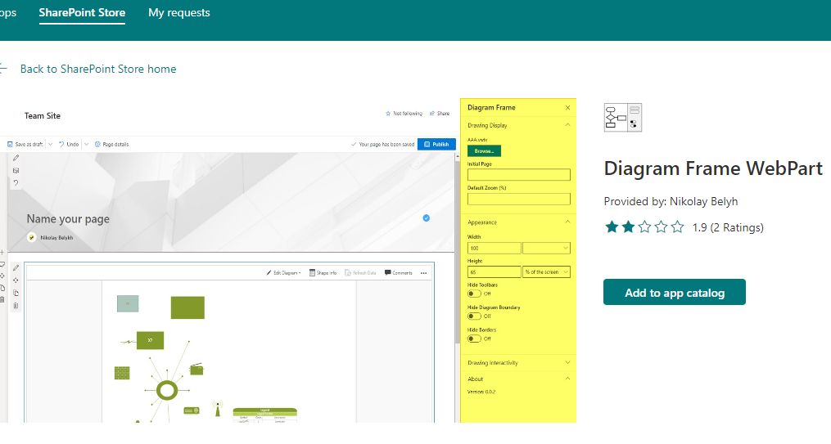Open the % of the screen height dropdown
831x444 pixels.
click(546, 272)
